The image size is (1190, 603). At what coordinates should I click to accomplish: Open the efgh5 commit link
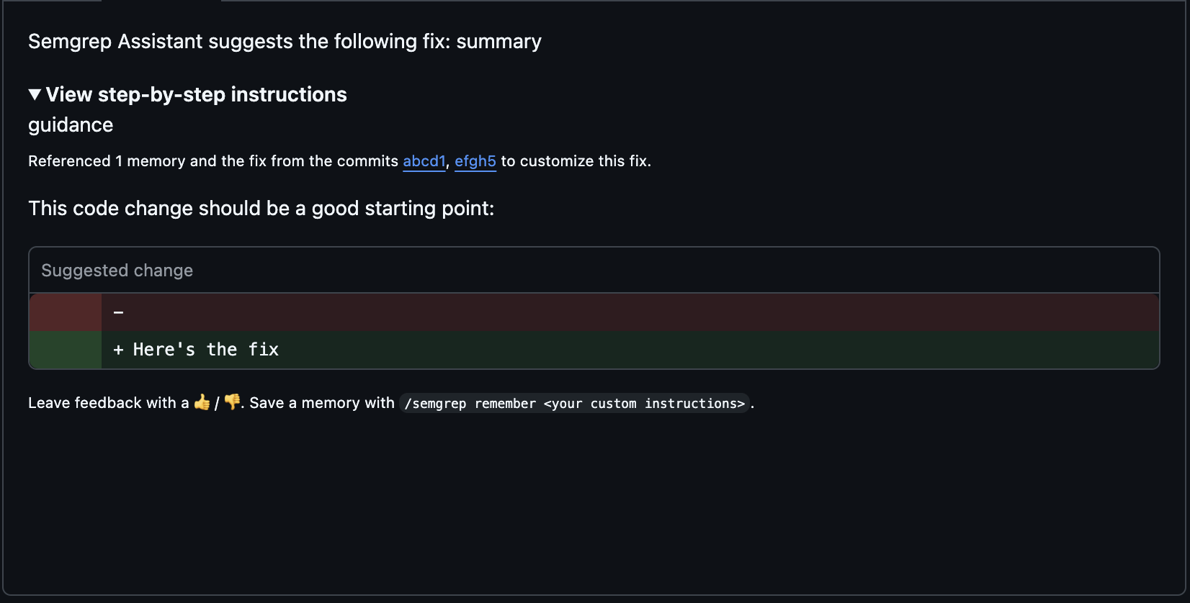pyautogui.click(x=475, y=161)
